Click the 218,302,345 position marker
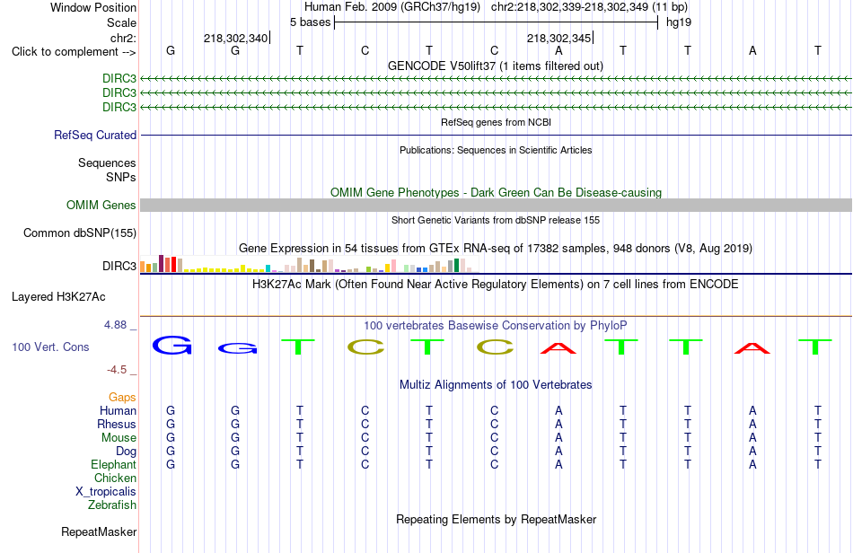The width and height of the screenshot is (853, 553). (x=559, y=38)
